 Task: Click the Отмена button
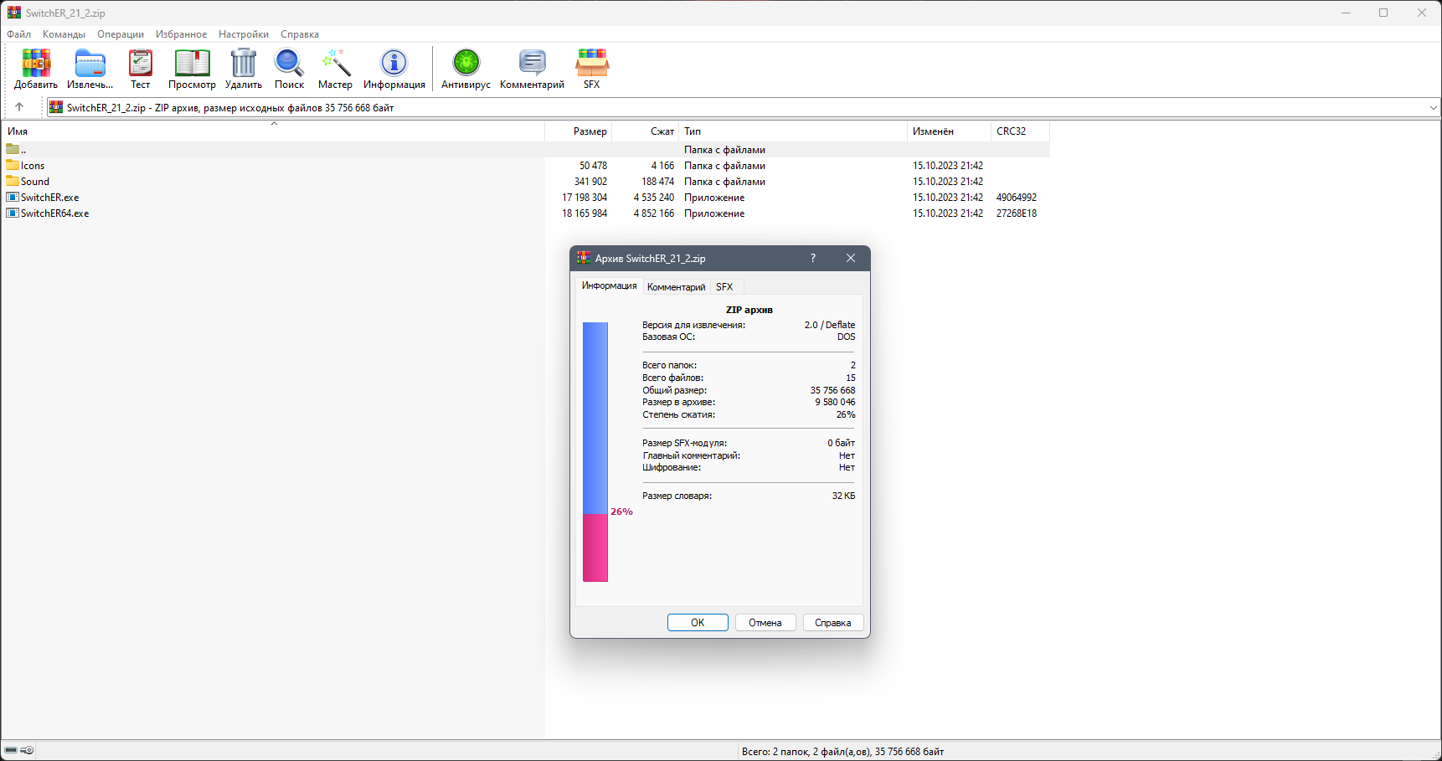(x=765, y=623)
